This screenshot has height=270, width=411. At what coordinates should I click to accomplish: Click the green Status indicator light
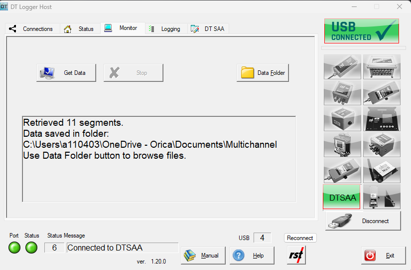click(x=31, y=248)
